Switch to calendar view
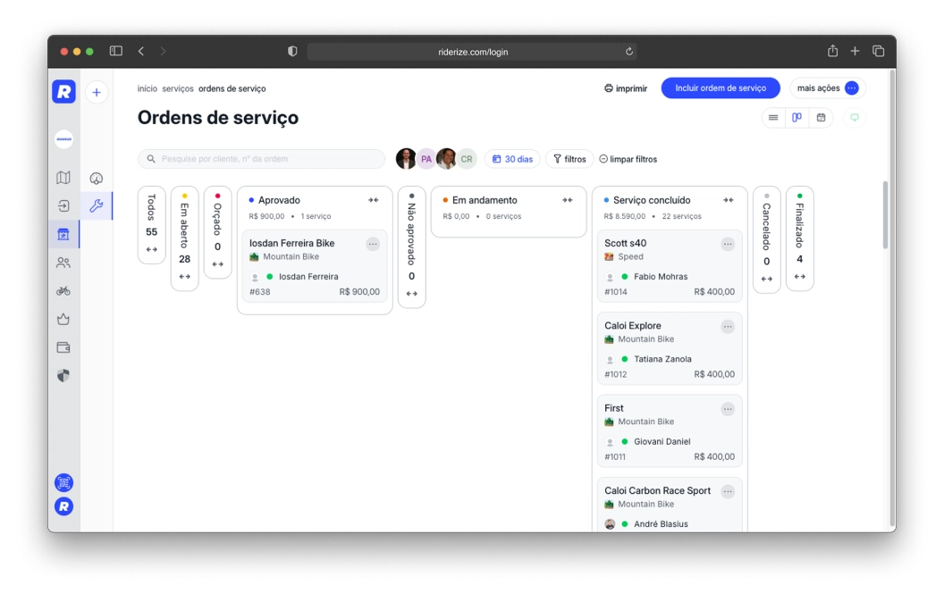 point(821,118)
